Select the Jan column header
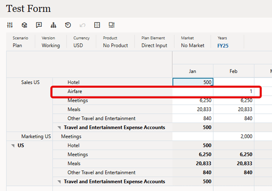Screen dimensions: 272x191 click(193, 71)
